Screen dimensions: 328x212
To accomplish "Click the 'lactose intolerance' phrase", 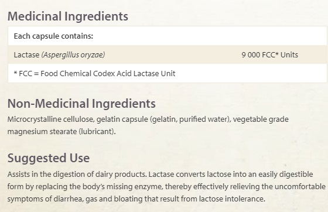I will pyautogui.click(x=231, y=199).
